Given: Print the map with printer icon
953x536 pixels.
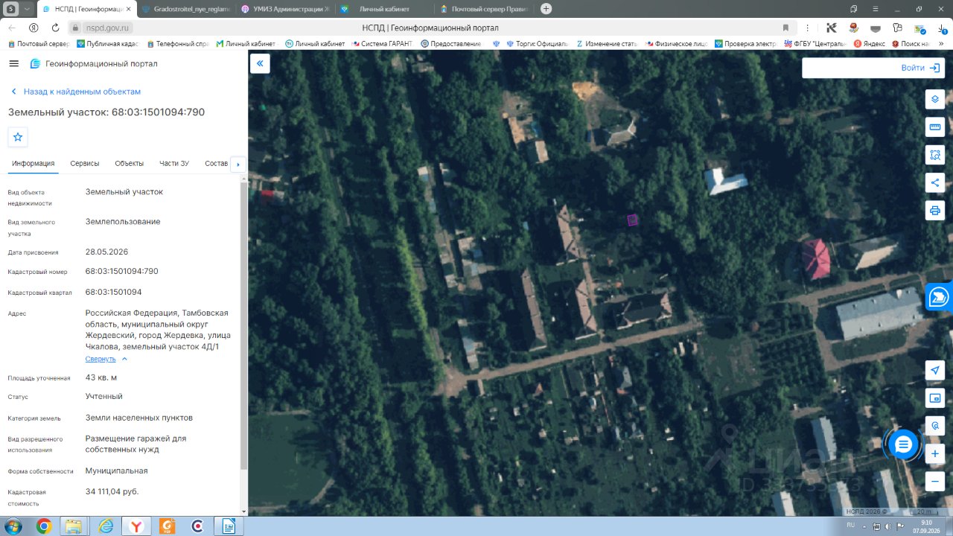Looking at the screenshot, I should (935, 210).
